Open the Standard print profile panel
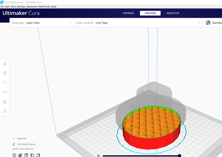222x157 pixels. pos(213,23)
